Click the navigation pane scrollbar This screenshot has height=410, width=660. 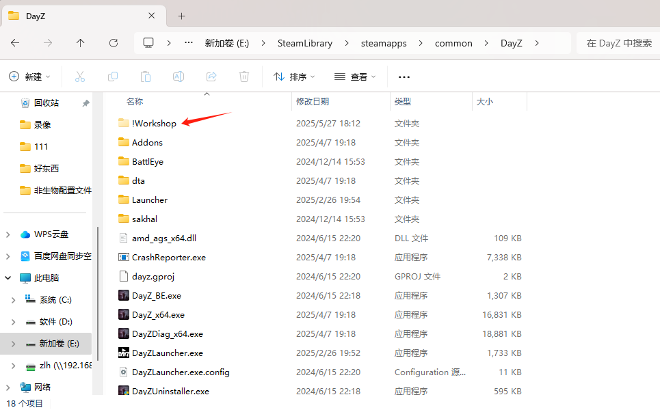[x=98, y=294]
